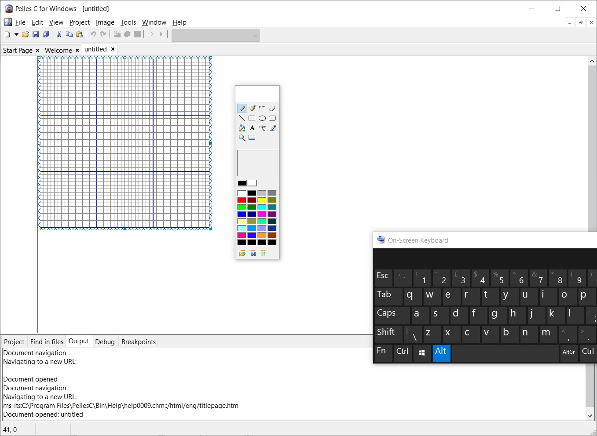The width and height of the screenshot is (597, 436).
Task: Select the rectangular Selection tool
Action: [262, 109]
